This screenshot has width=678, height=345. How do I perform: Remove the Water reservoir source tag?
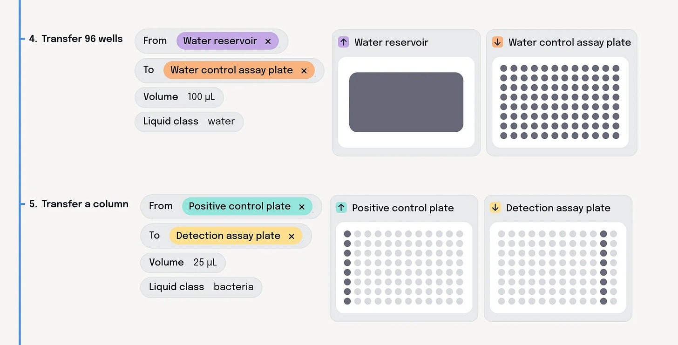[x=268, y=41]
